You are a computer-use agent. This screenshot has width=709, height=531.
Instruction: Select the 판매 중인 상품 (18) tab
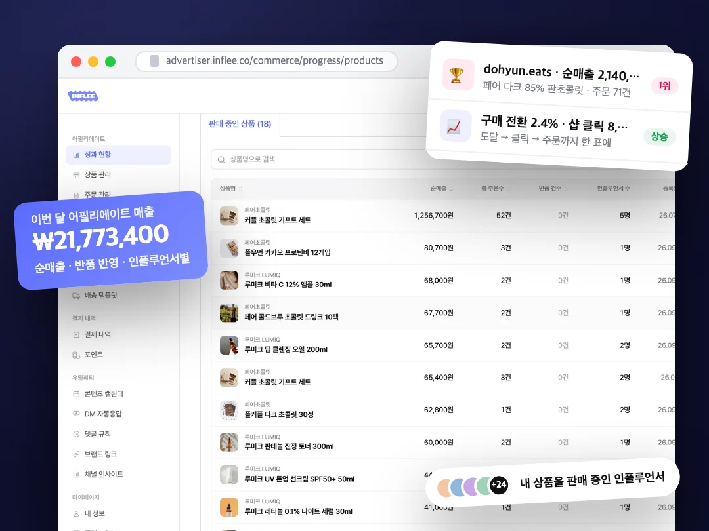pyautogui.click(x=240, y=124)
